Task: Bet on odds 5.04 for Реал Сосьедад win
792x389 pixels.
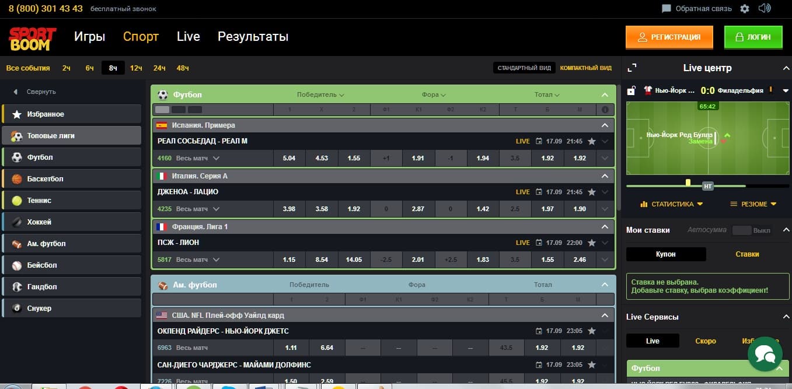Action: pyautogui.click(x=289, y=158)
